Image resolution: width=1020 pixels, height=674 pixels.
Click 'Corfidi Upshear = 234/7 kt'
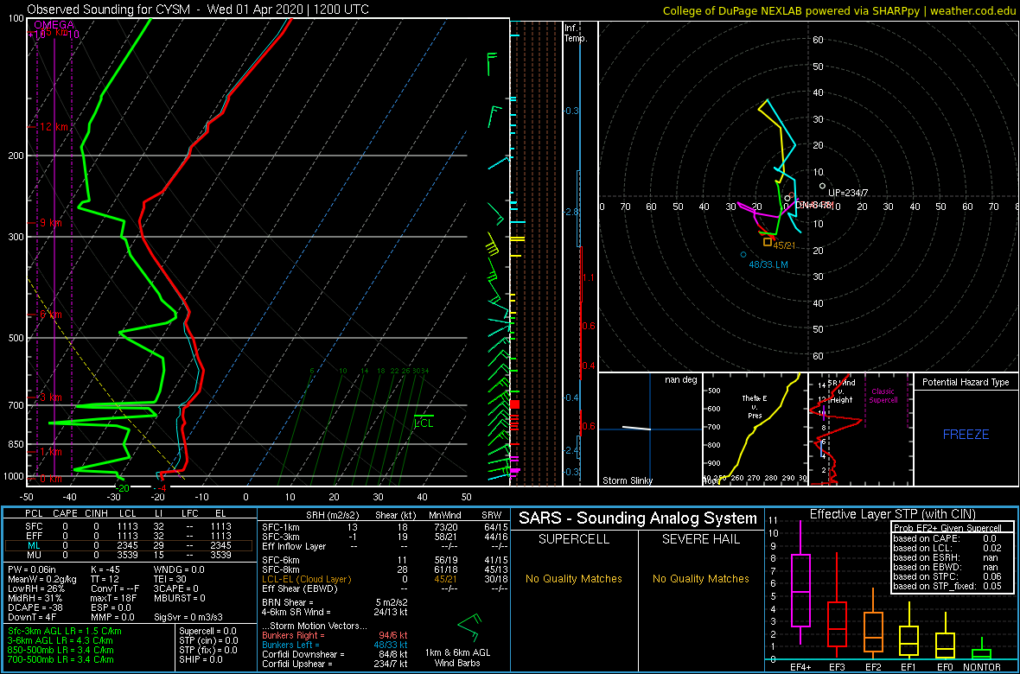335,664
